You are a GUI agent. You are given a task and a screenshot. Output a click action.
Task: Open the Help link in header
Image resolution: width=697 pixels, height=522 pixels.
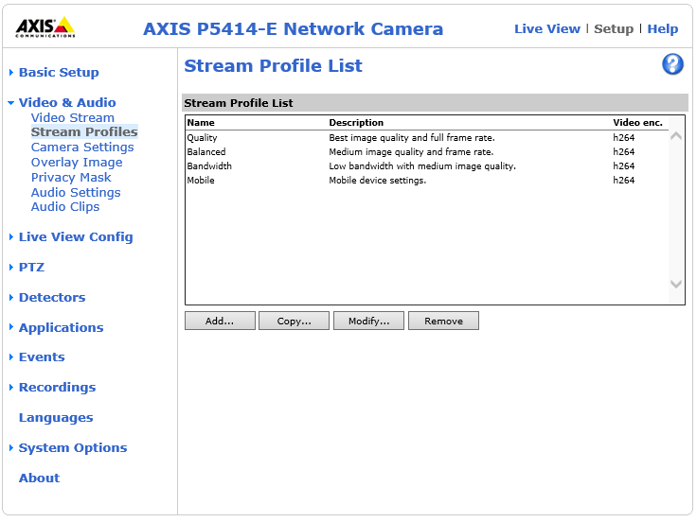coord(662,29)
